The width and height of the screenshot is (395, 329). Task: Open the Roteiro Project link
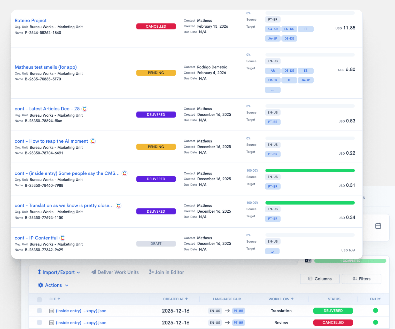[x=30, y=20]
